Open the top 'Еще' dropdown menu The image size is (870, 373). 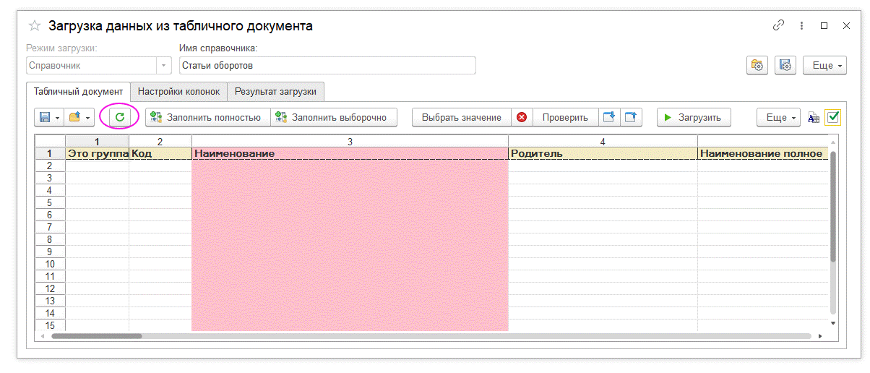[824, 65]
